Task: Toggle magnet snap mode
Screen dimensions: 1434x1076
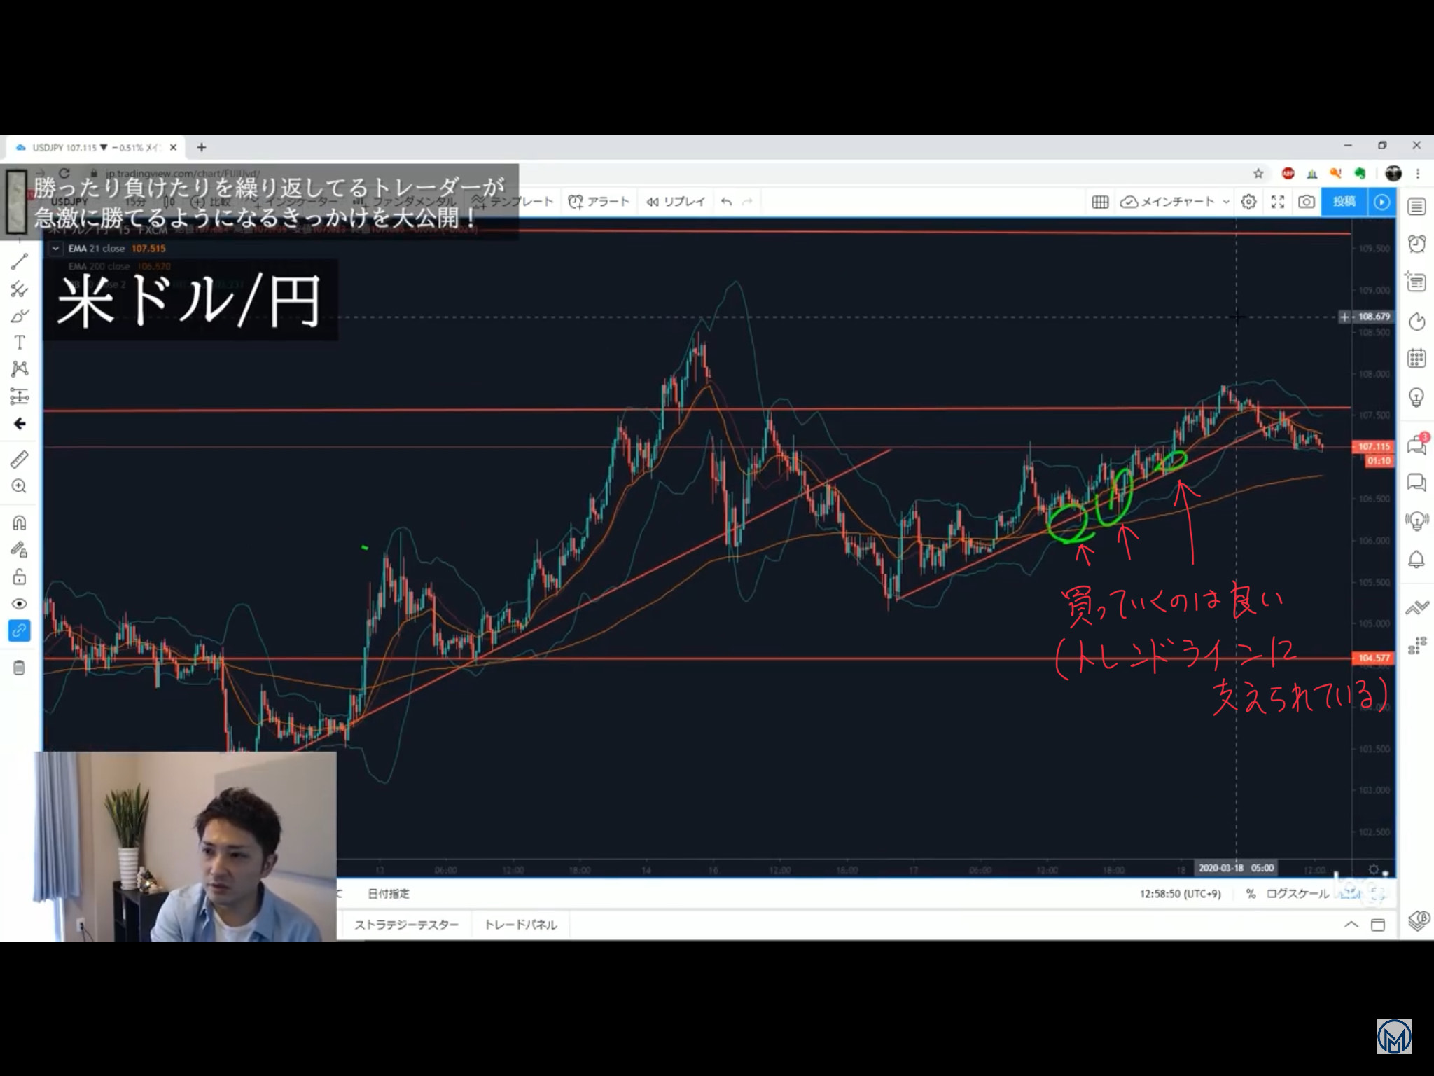Action: (20, 523)
